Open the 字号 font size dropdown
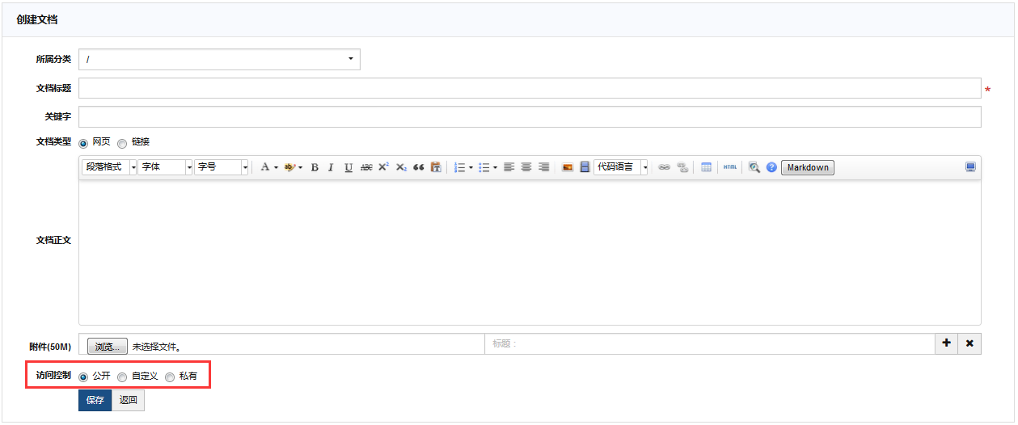Viewport: 1018px width, 425px height. [x=222, y=167]
